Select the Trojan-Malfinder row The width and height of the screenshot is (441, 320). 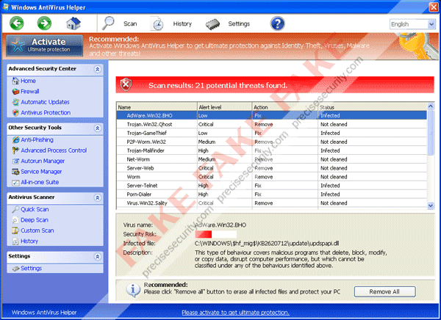(271, 150)
